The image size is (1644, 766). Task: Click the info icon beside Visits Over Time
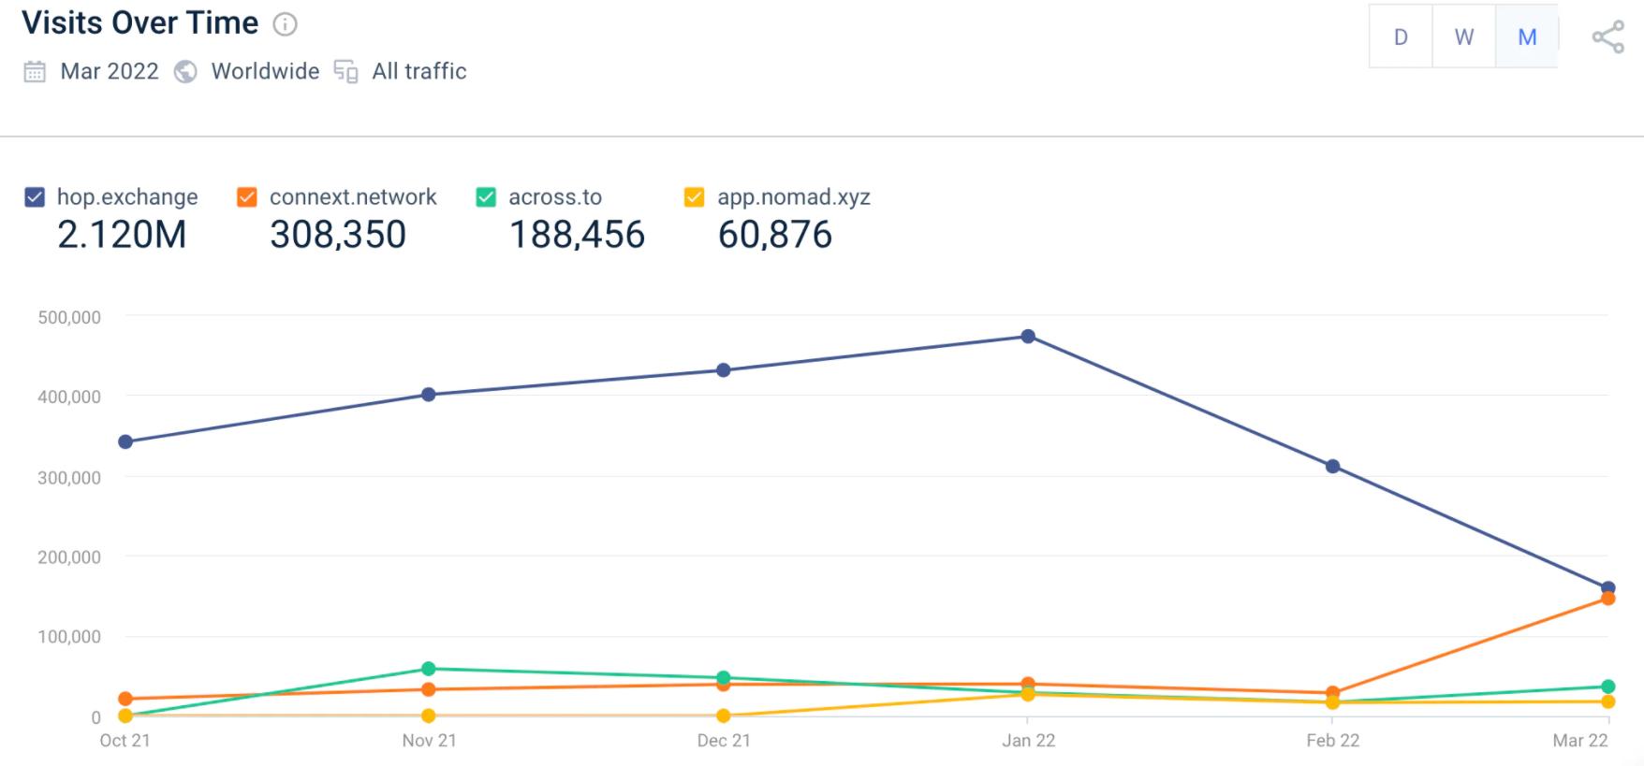coord(285,25)
